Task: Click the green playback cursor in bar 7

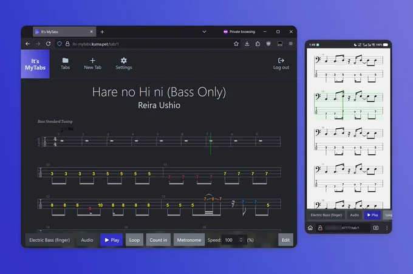Action: (211, 143)
